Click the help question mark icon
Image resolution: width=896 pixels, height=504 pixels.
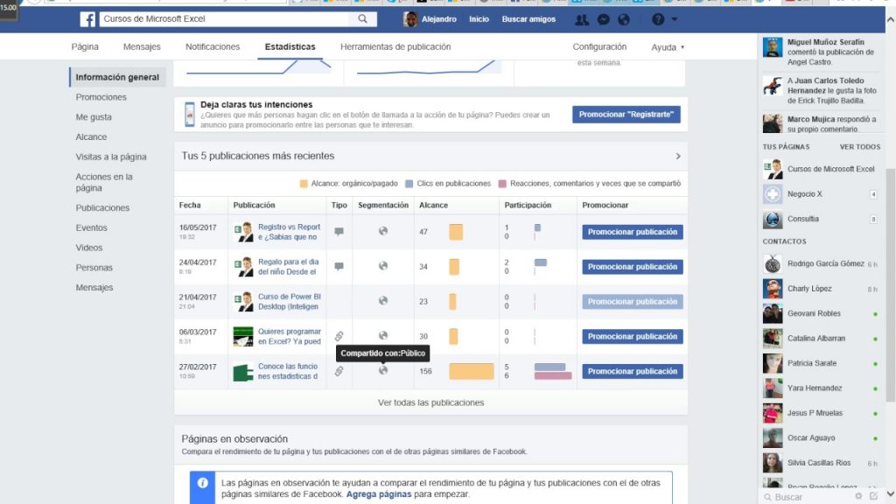coord(657,19)
